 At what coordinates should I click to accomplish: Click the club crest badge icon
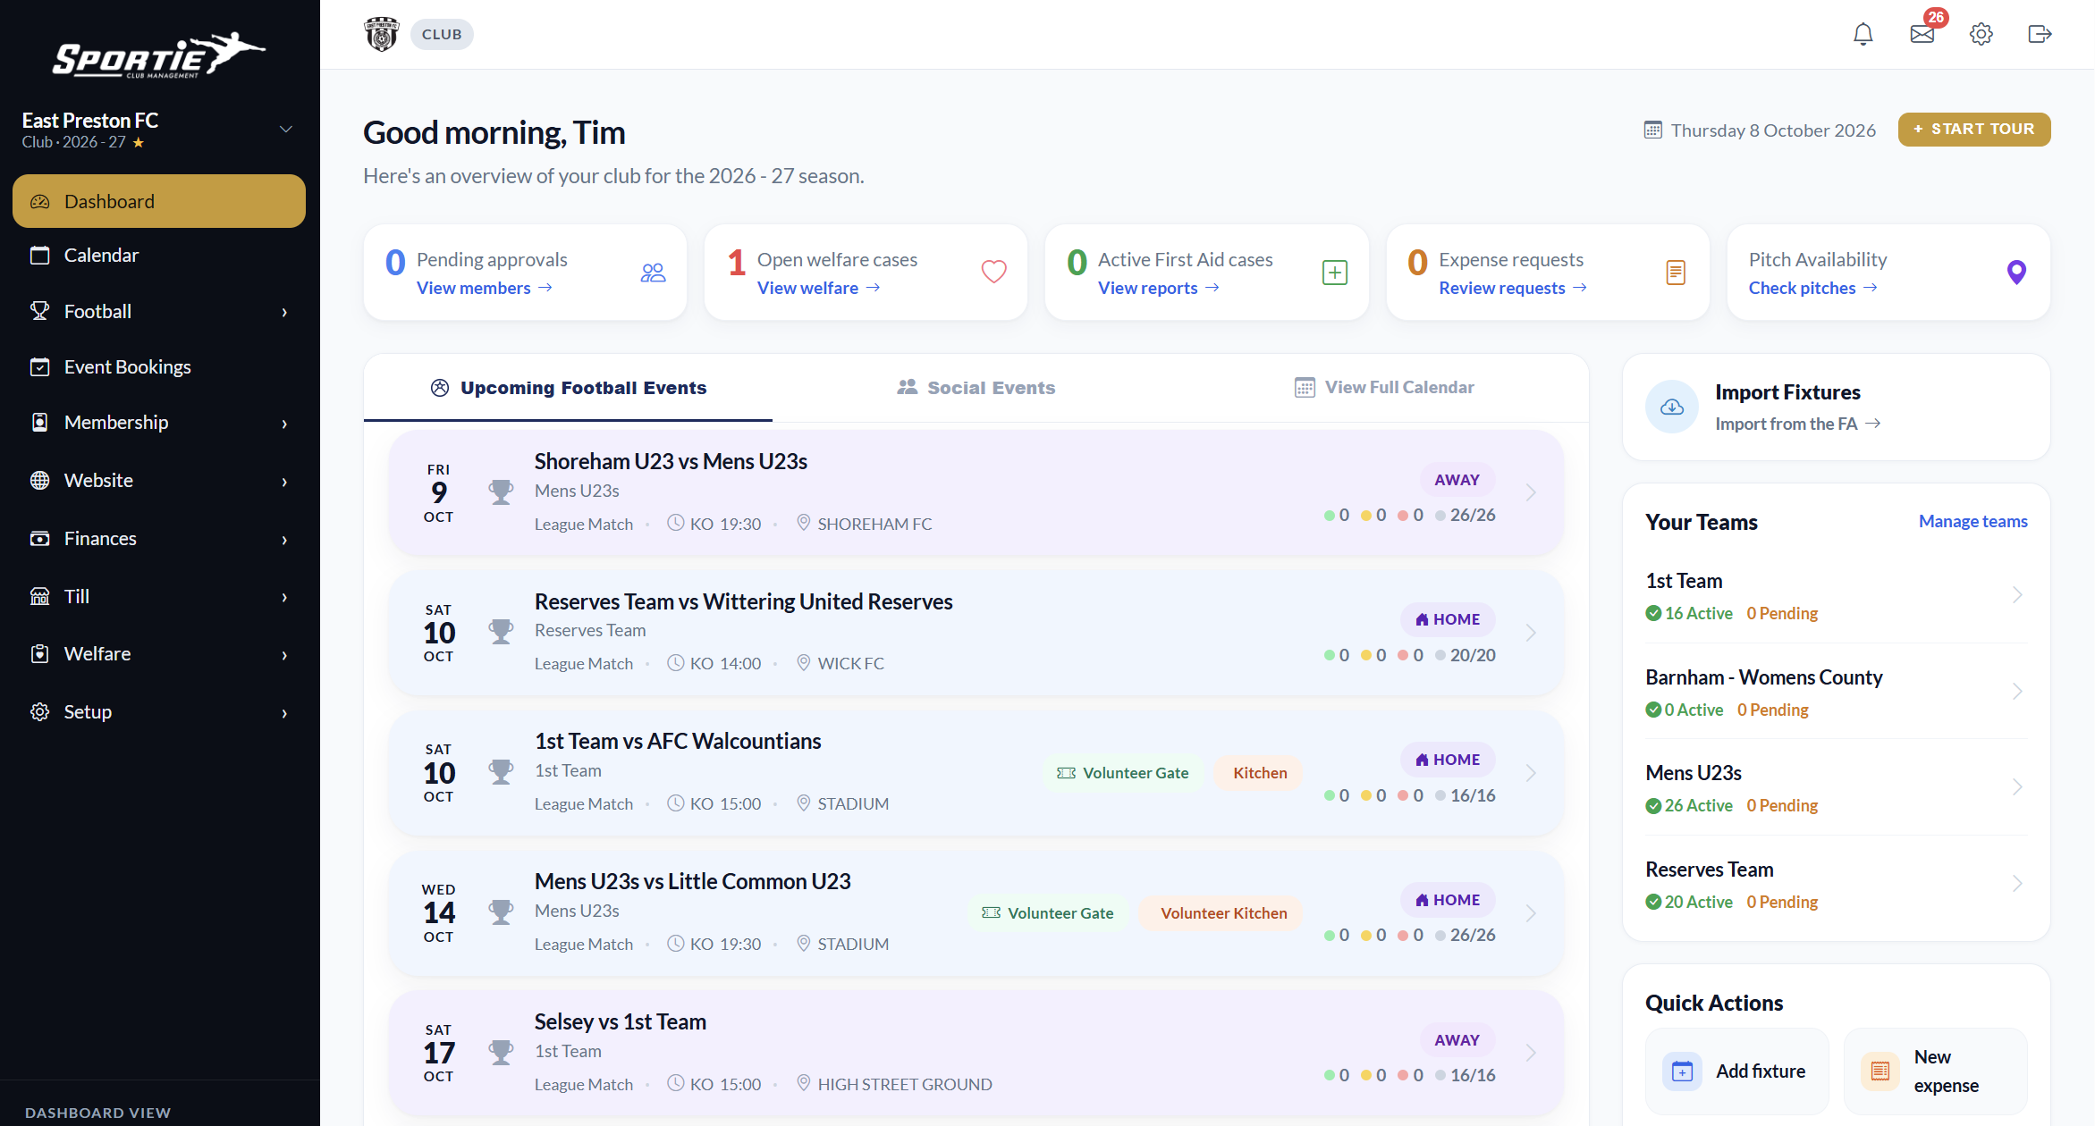pyautogui.click(x=382, y=34)
